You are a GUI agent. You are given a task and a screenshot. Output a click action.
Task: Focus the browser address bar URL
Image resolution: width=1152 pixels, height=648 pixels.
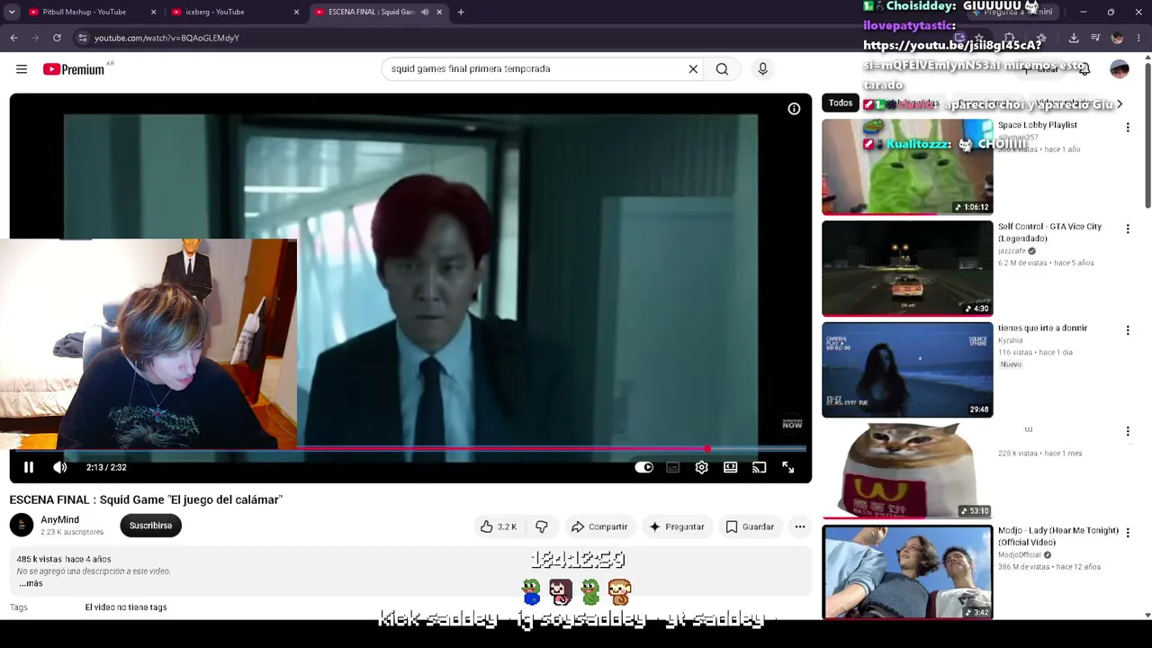pos(166,38)
